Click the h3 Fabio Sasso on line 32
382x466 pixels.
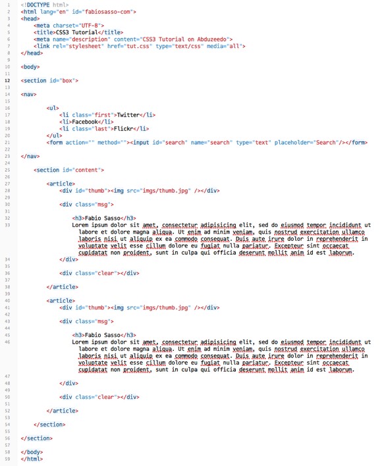coord(104,218)
